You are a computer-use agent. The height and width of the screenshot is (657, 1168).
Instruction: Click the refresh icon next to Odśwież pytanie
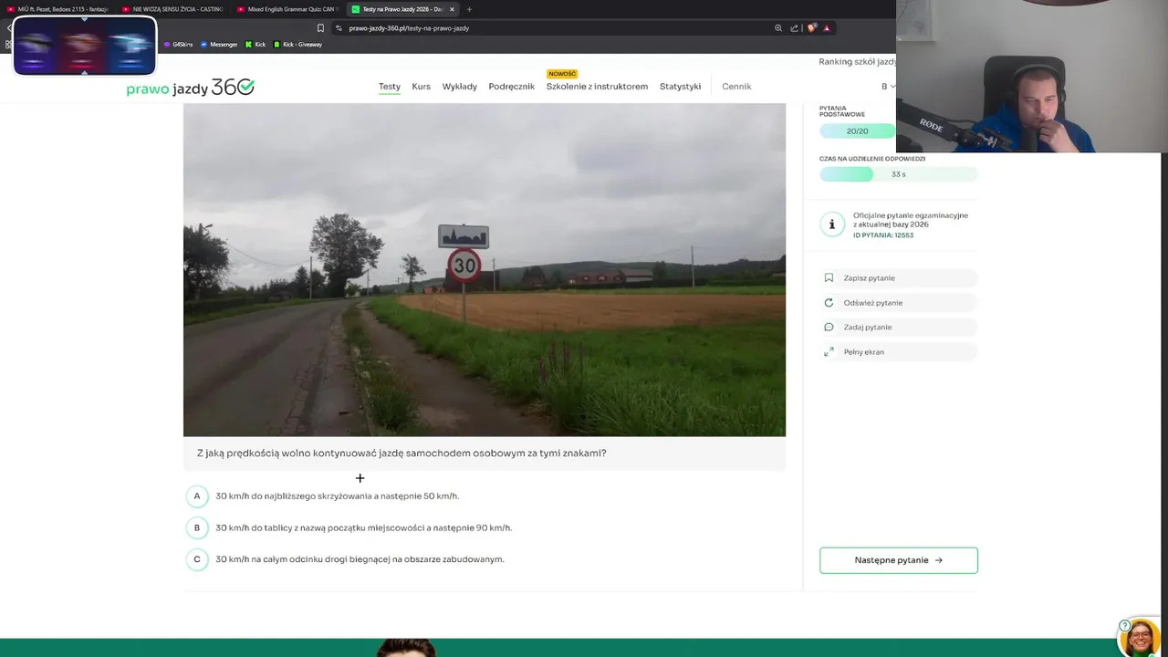(x=829, y=302)
